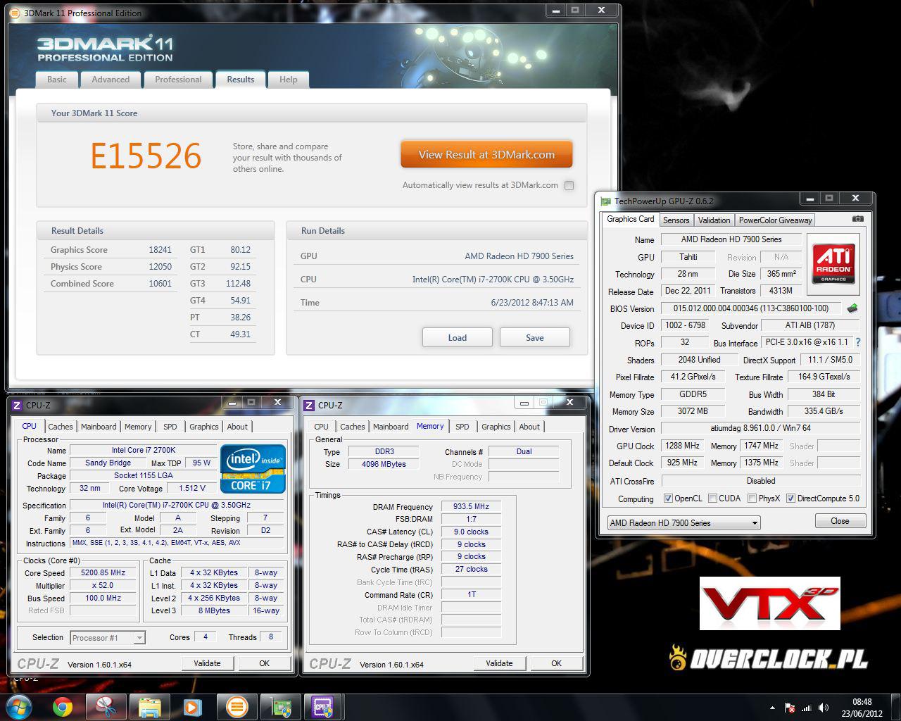Click Memory CPU-Z window title icon
This screenshot has width=901, height=721.
pos(309,405)
